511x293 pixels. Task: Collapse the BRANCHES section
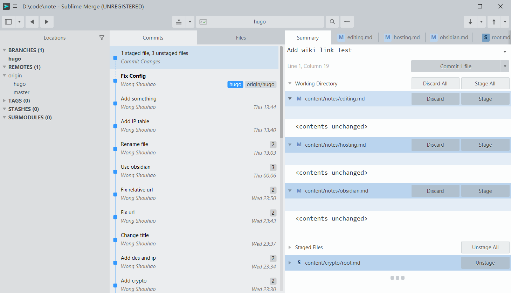point(5,50)
